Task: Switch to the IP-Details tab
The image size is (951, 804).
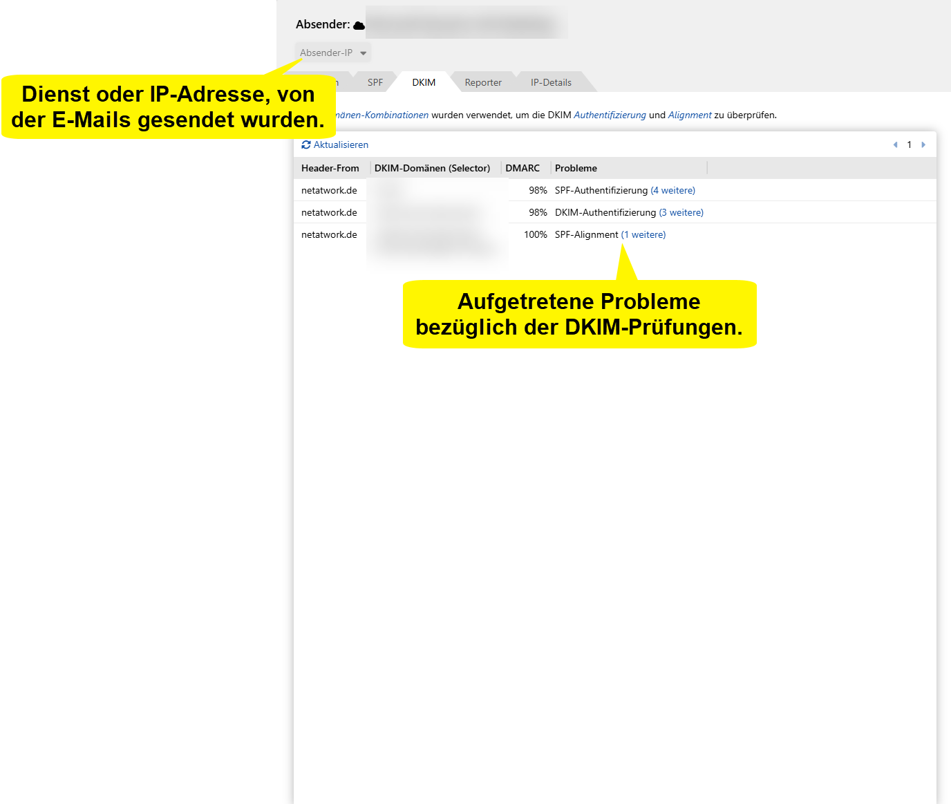Action: tap(551, 82)
